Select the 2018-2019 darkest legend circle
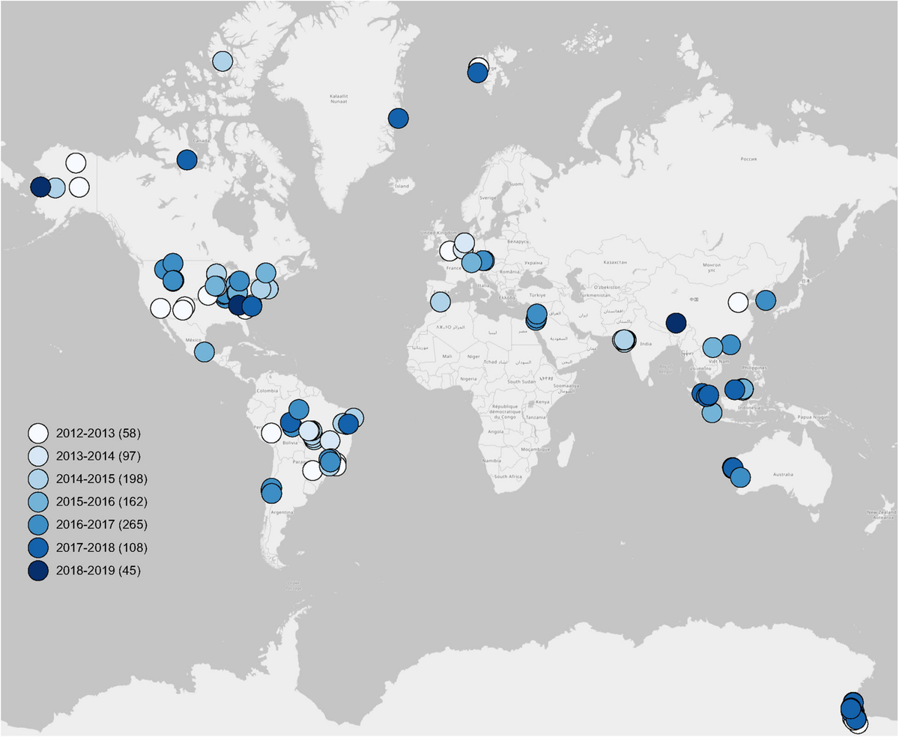 [38, 571]
